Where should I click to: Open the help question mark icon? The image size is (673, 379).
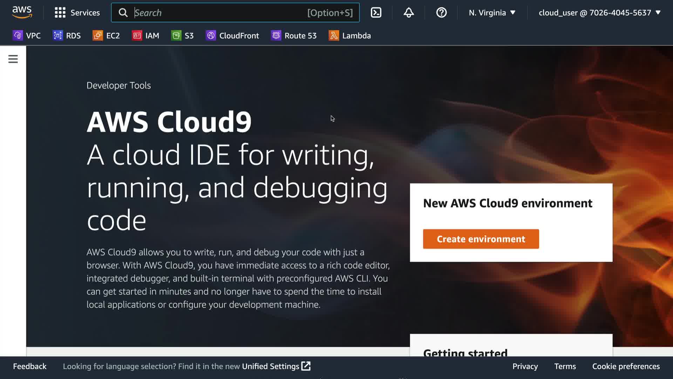pos(441,13)
